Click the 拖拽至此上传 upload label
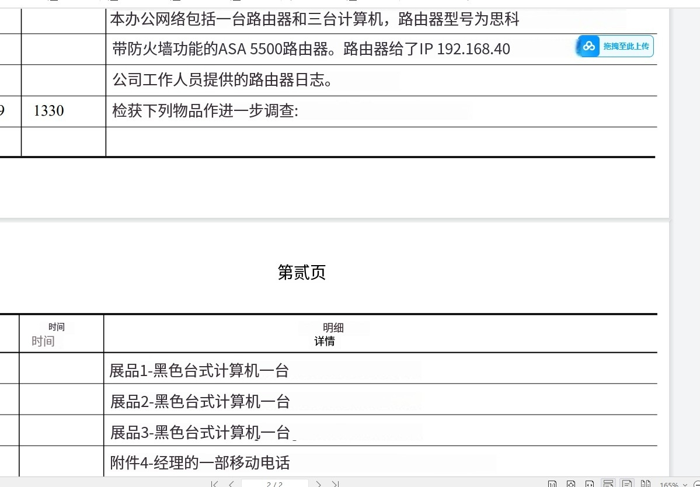700x487 pixels. pos(626,46)
